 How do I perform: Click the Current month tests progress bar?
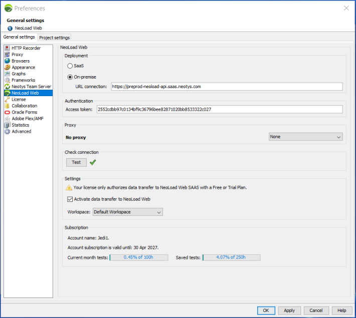139,257
